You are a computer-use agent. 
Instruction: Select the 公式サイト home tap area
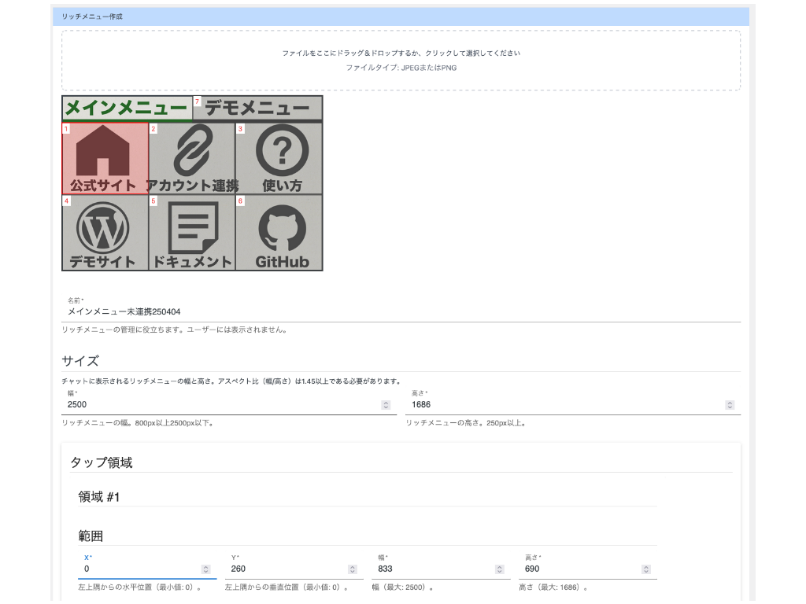tap(105, 158)
